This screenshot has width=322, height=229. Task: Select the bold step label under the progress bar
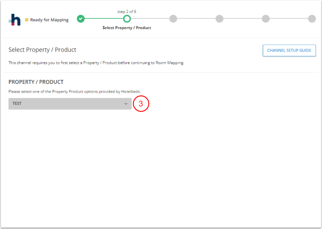127,28
